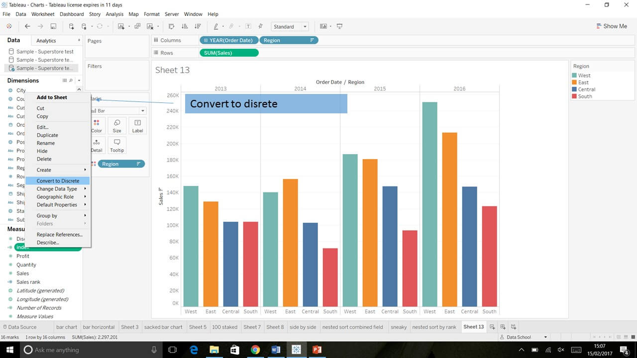Click the Tooltip mark card

(117, 145)
